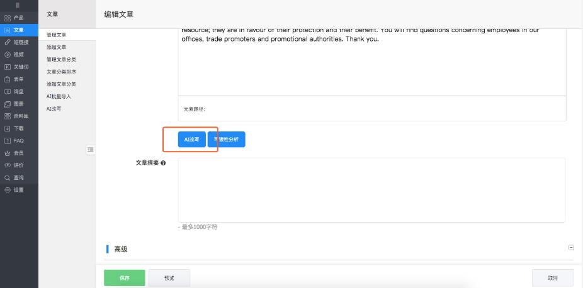The height and width of the screenshot is (288, 583).
Task: Click the blue AI改写 button
Action: pyautogui.click(x=191, y=140)
